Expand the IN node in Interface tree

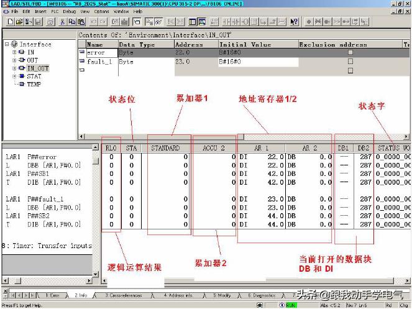(14, 52)
